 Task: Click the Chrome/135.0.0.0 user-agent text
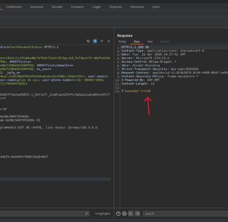83,127
